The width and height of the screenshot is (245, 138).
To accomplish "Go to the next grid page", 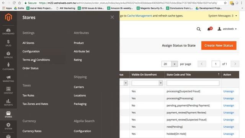I will [x=235, y=64].
